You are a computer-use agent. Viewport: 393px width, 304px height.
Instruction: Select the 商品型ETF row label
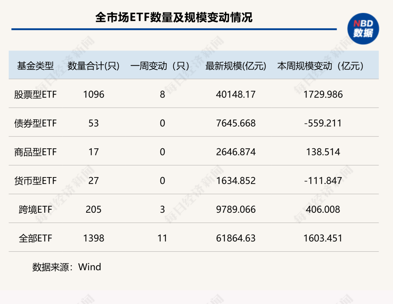[35, 152]
